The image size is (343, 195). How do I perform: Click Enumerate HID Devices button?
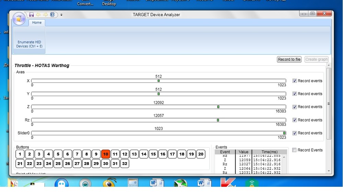(x=29, y=40)
